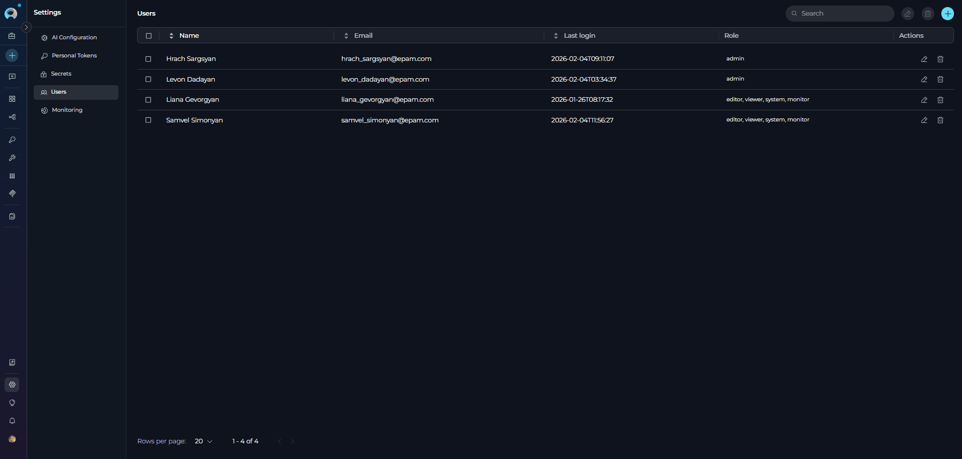Open AI Configuration settings

point(74,37)
